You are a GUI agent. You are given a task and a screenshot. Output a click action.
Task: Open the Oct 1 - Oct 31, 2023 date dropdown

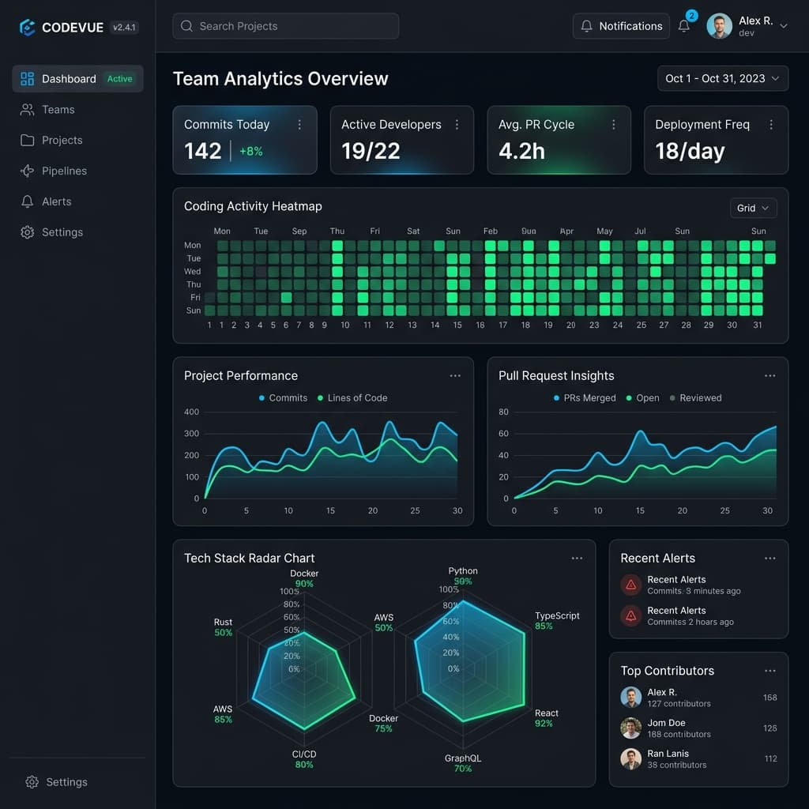pos(722,78)
